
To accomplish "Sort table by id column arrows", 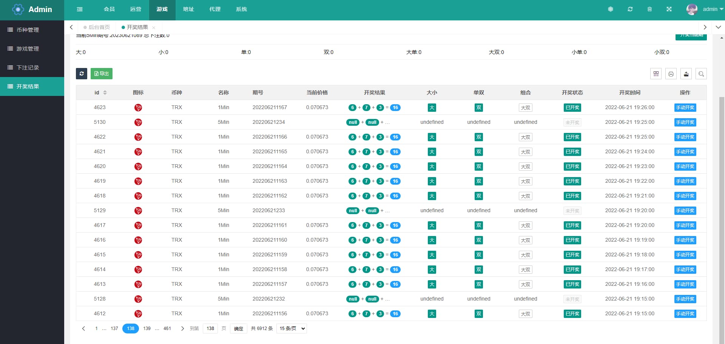I will click(x=105, y=93).
